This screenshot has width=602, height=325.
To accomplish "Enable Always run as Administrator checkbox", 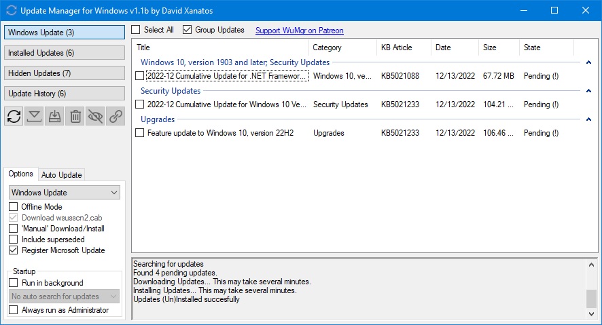I will tap(14, 310).
